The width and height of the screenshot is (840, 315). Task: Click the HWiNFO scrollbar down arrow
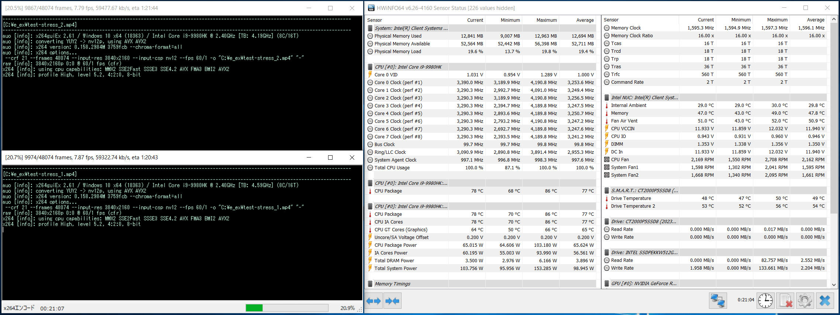[834, 284]
